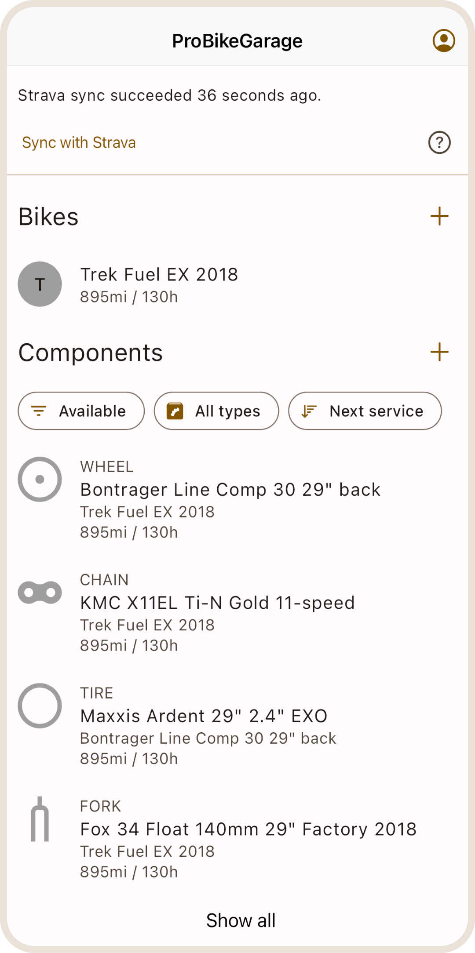
Task: Open the Available filter chip
Action: click(x=81, y=411)
